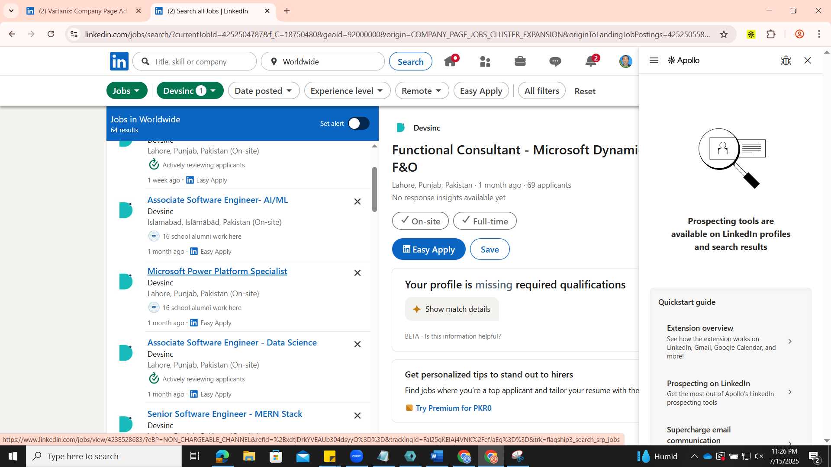Open a new browser tab

click(x=287, y=11)
